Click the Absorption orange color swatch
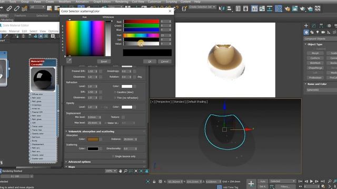The height and width of the screenshot is (189, 337). coord(93,139)
